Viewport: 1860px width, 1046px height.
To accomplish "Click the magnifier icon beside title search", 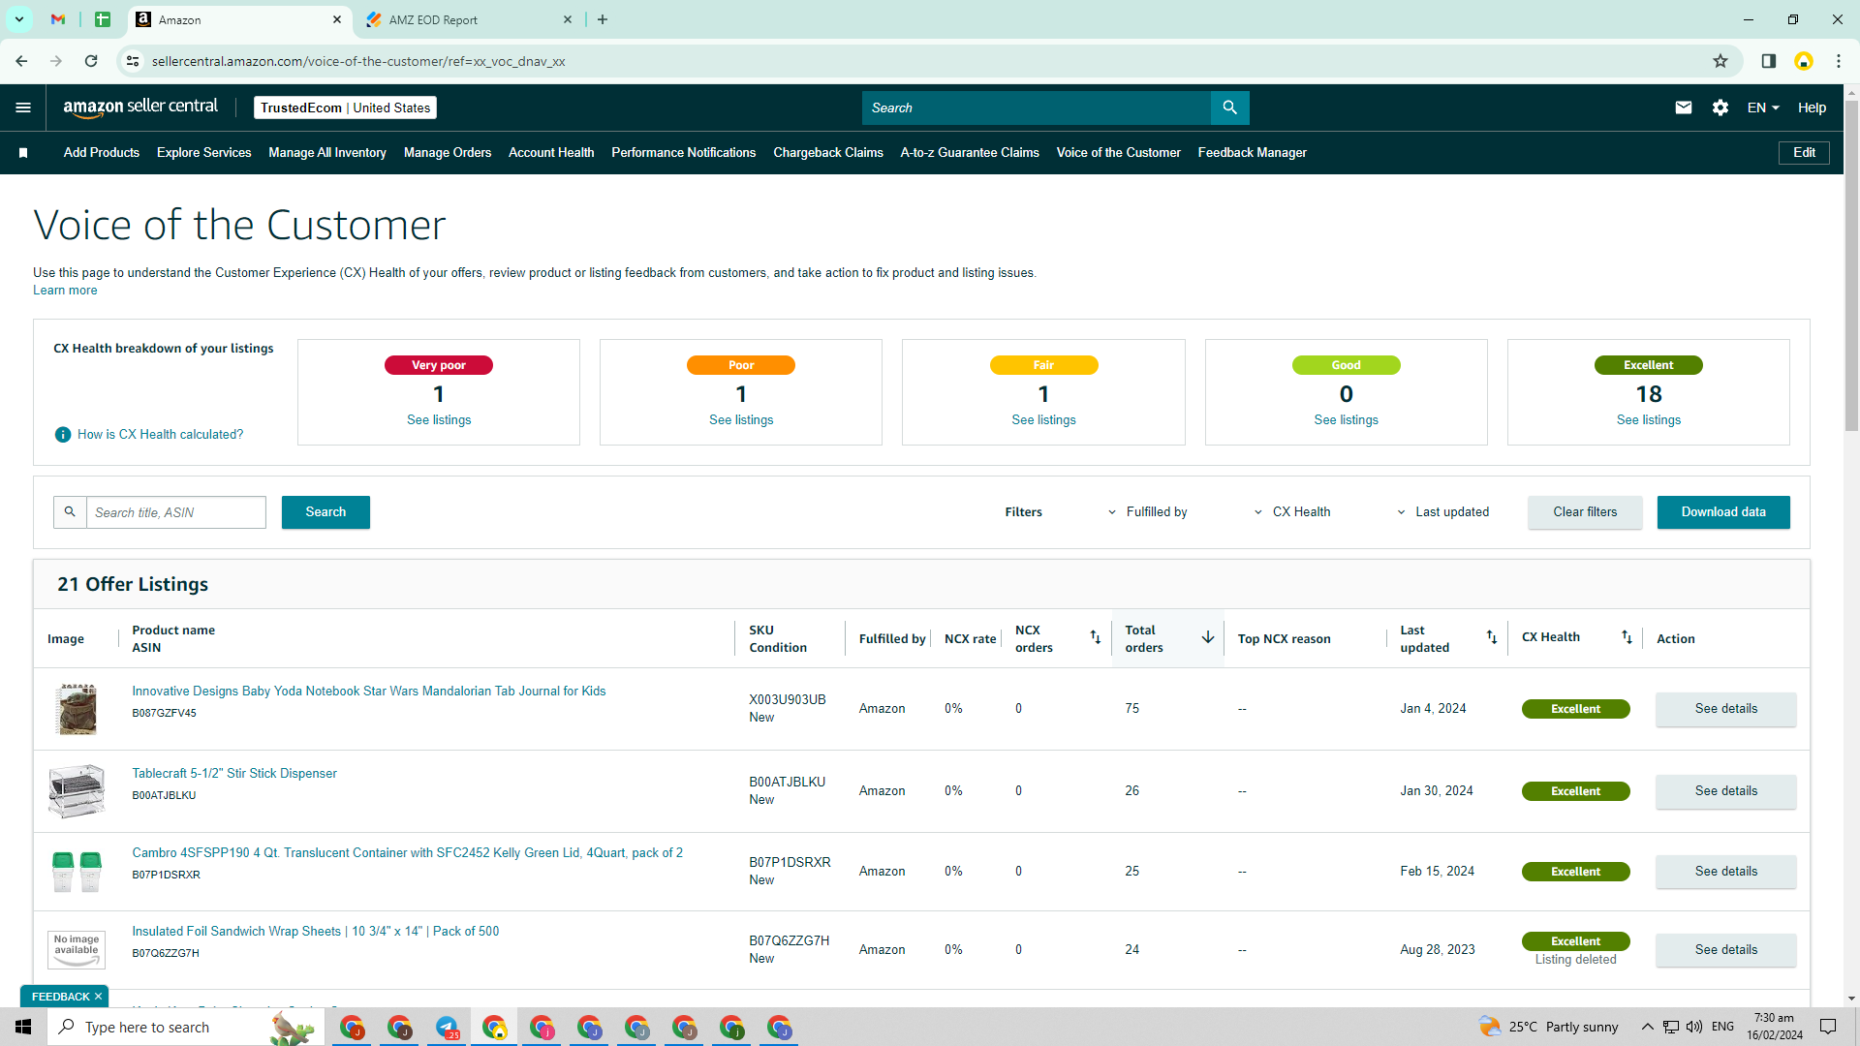I will (70, 512).
